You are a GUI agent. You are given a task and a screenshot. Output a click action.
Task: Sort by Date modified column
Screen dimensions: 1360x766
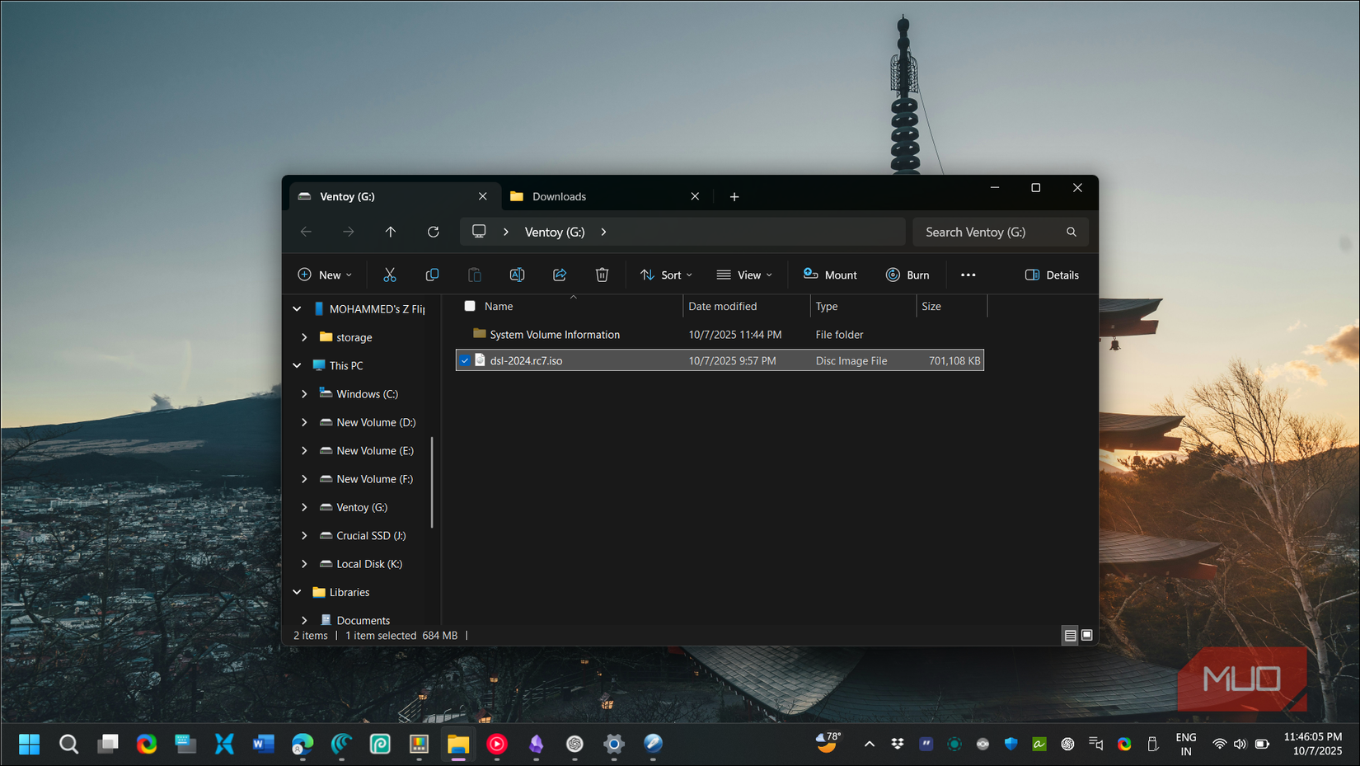(x=723, y=306)
